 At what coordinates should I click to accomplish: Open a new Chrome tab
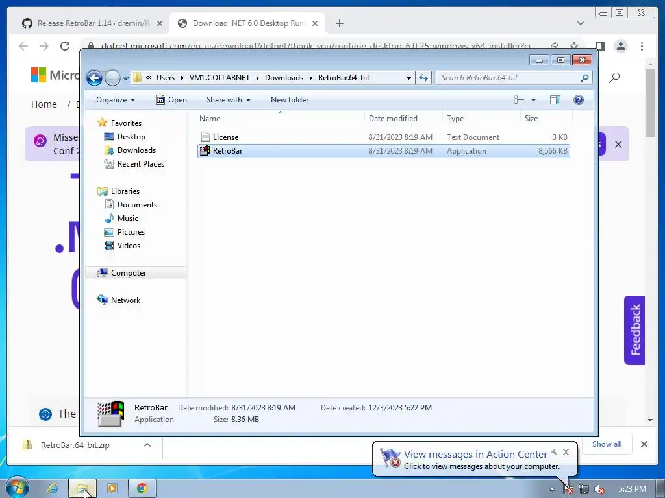tap(339, 23)
